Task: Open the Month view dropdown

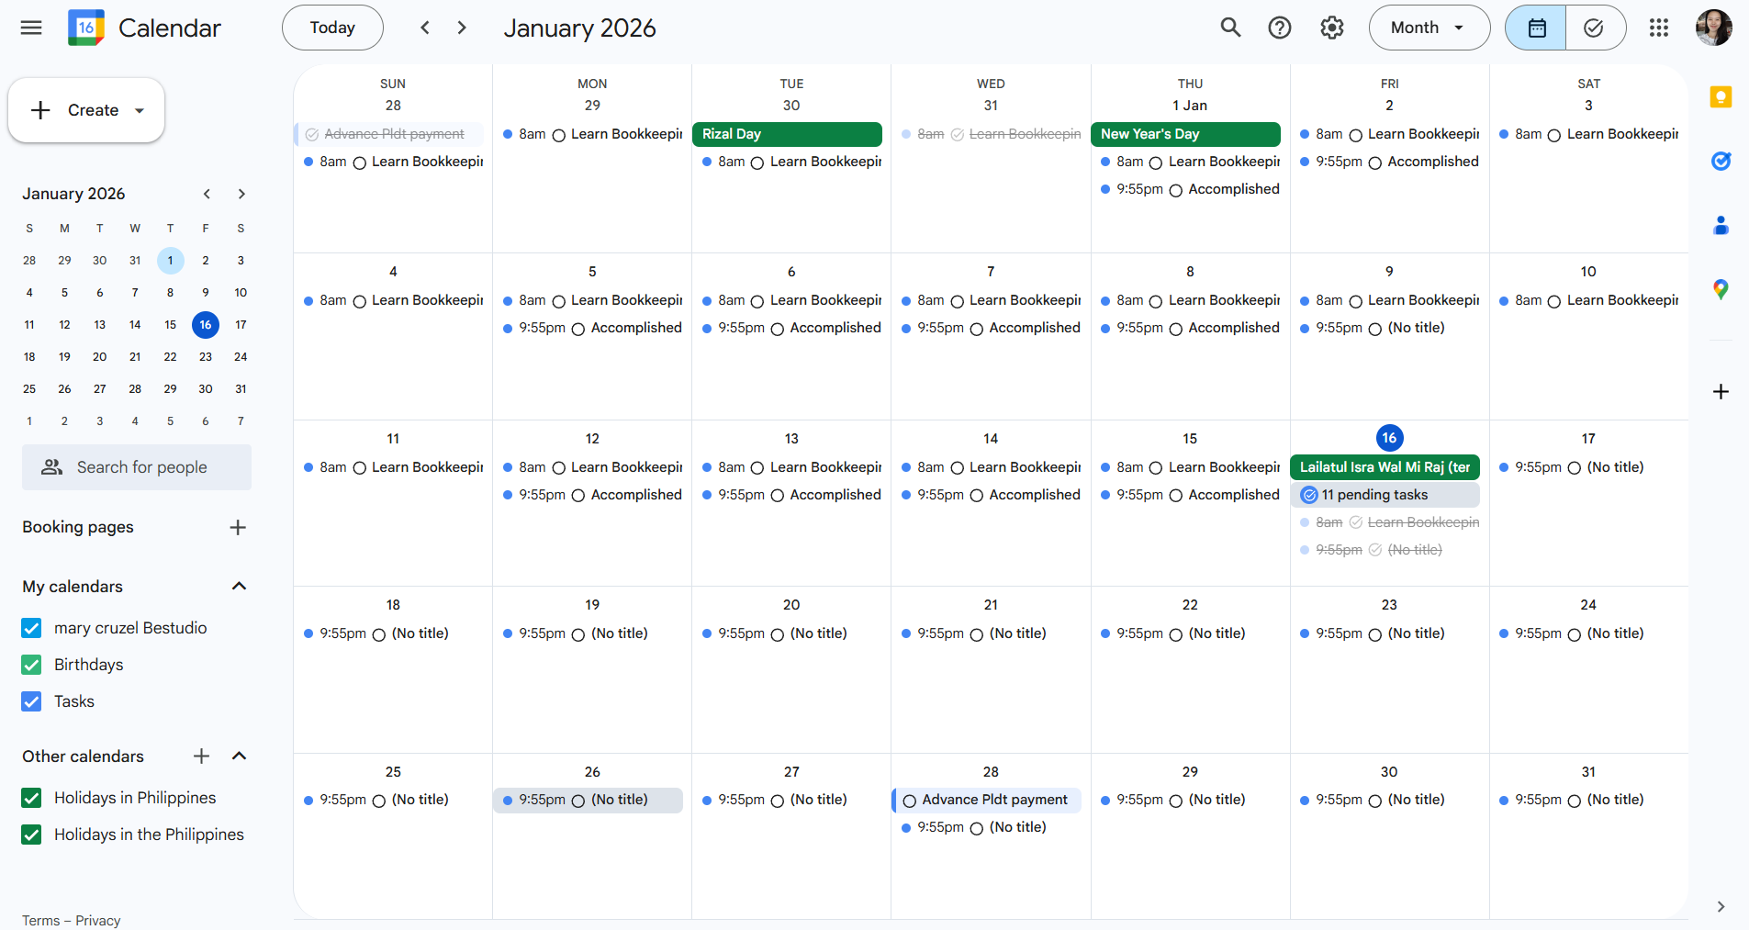Action: pyautogui.click(x=1429, y=28)
